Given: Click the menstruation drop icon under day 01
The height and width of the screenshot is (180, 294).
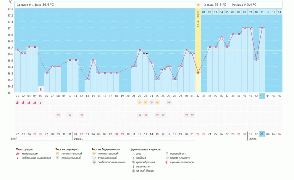Looking at the screenshot, I should pyautogui.click(x=17, y=102).
